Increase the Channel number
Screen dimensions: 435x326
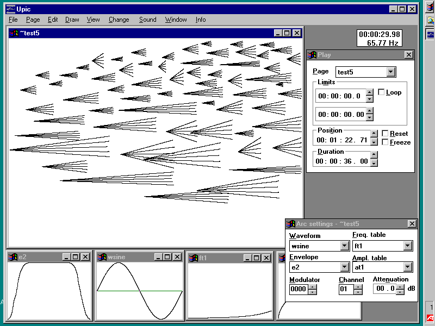(358, 287)
